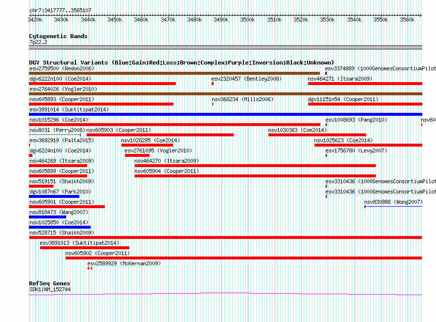Select esv2589929 (McKernan2009) variant label

point(124,263)
